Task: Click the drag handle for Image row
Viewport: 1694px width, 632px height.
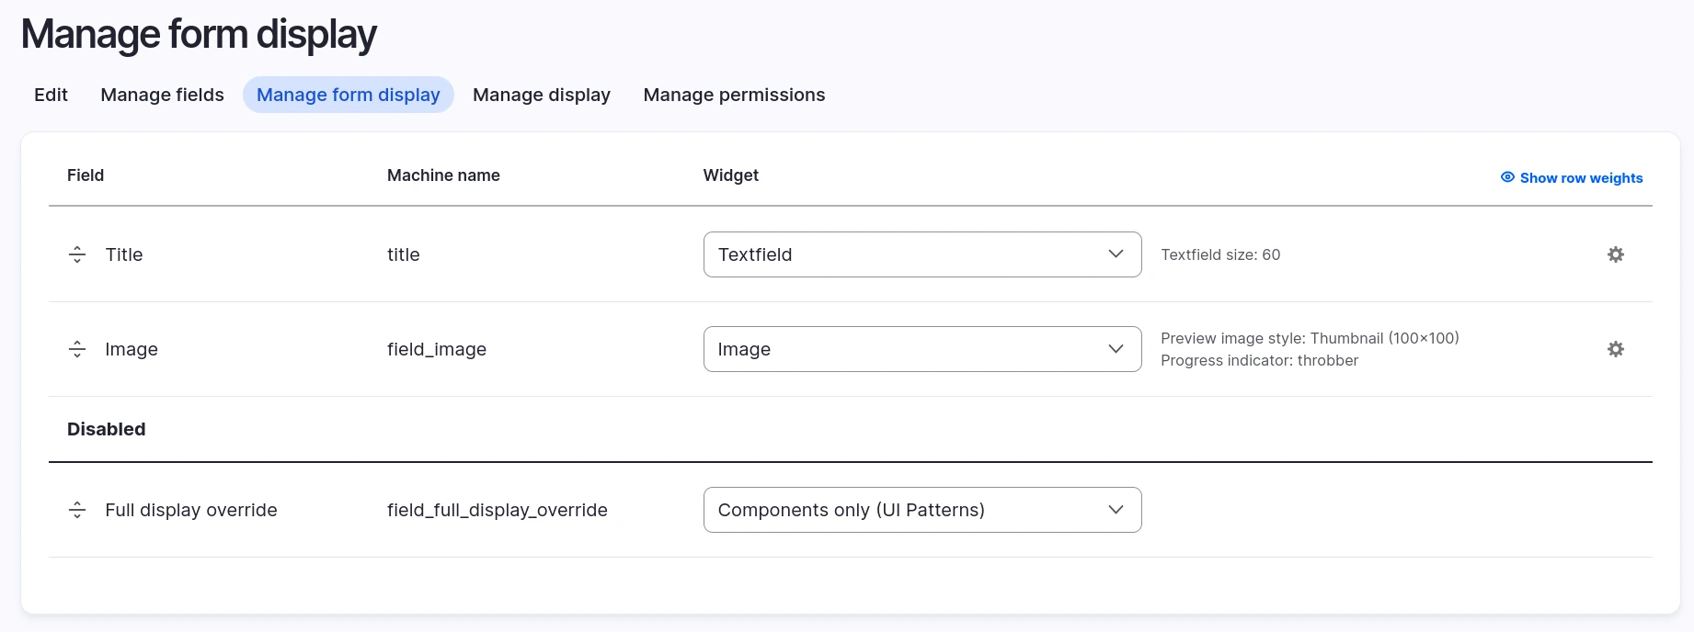Action: tap(77, 349)
